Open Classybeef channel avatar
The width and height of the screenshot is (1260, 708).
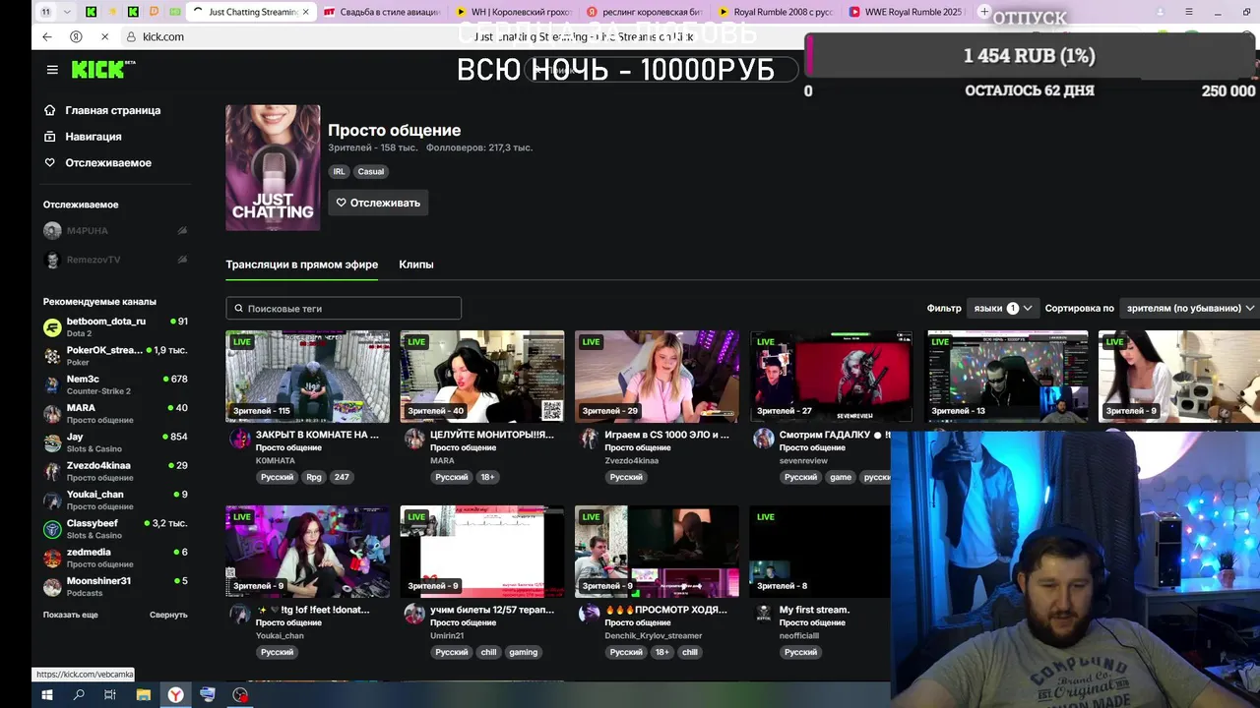(x=52, y=529)
